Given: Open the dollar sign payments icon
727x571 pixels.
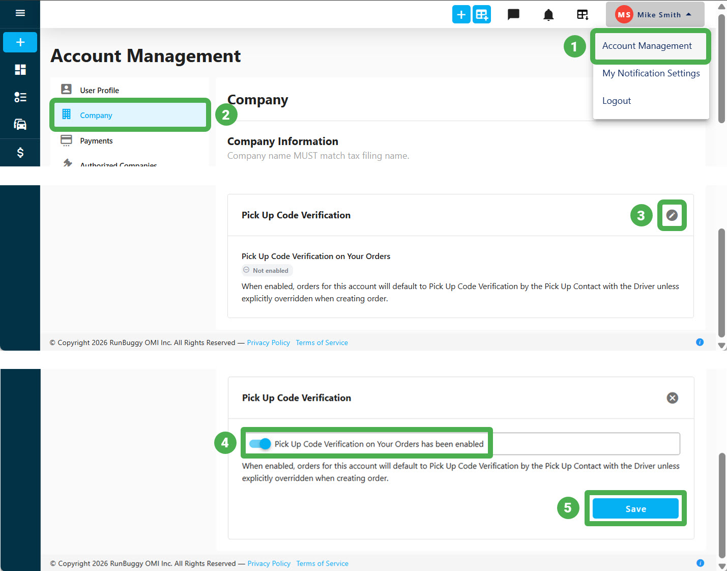Looking at the screenshot, I should pyautogui.click(x=20, y=152).
